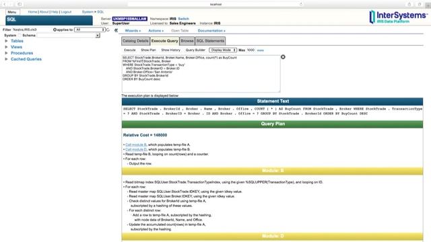This screenshot has width=431, height=242.
Task: Click the Execute button
Action: pos(130,50)
